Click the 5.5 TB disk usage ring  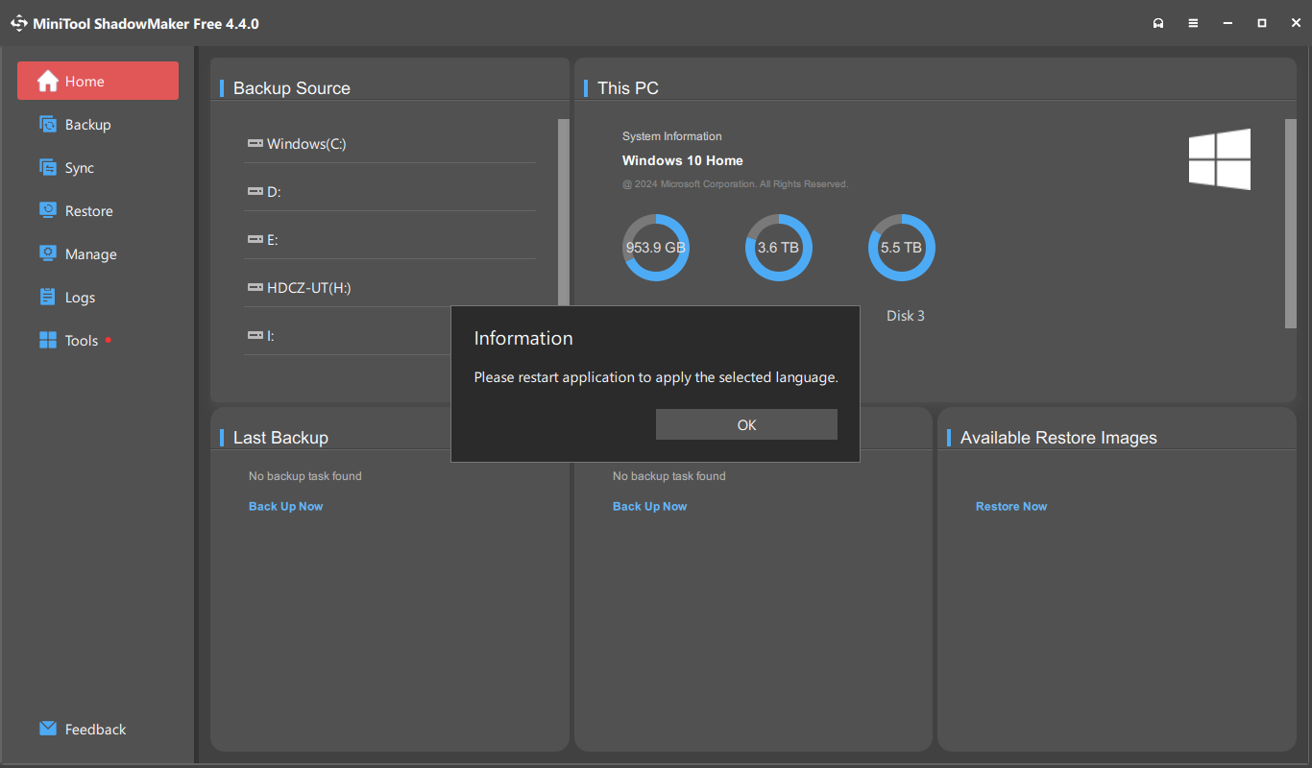902,248
